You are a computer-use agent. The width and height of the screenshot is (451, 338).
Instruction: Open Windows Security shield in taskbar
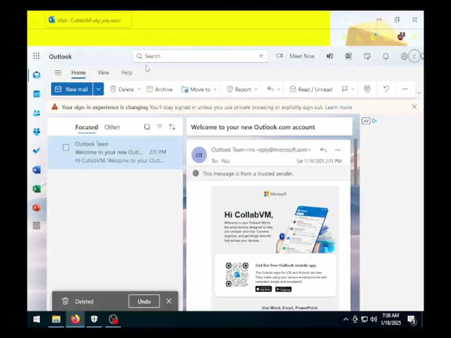(94, 320)
